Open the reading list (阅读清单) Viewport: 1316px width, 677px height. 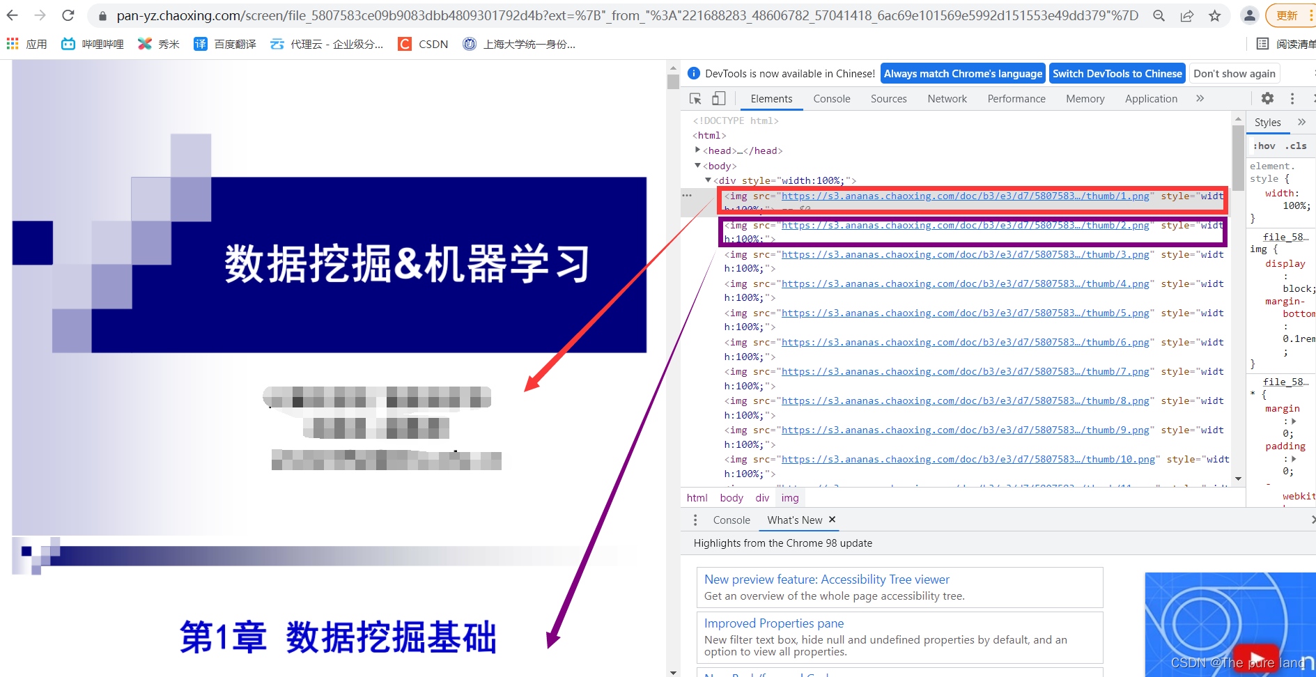pyautogui.click(x=1286, y=44)
